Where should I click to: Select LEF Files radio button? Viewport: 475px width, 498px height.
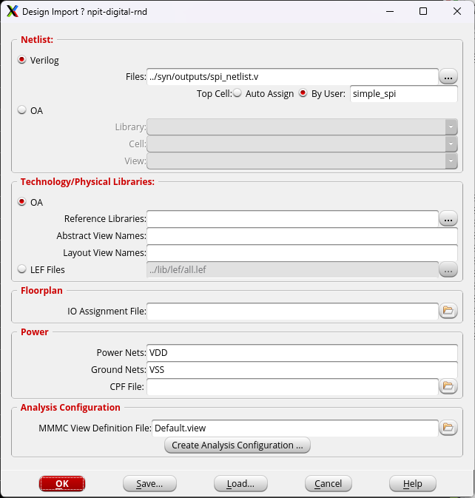point(22,269)
